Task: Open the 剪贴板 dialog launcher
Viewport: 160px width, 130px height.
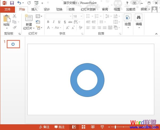Action: tap(19, 34)
